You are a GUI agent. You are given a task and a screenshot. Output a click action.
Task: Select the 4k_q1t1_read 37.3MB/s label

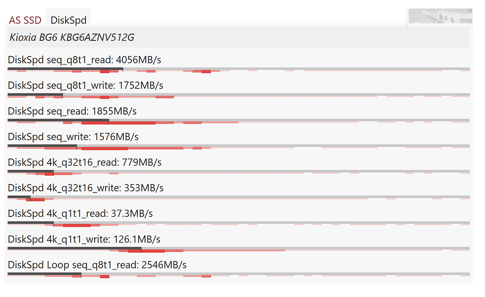click(x=80, y=213)
